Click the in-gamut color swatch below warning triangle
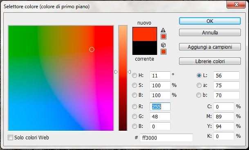Screen dimensions: 249x150 [x=164, y=36]
